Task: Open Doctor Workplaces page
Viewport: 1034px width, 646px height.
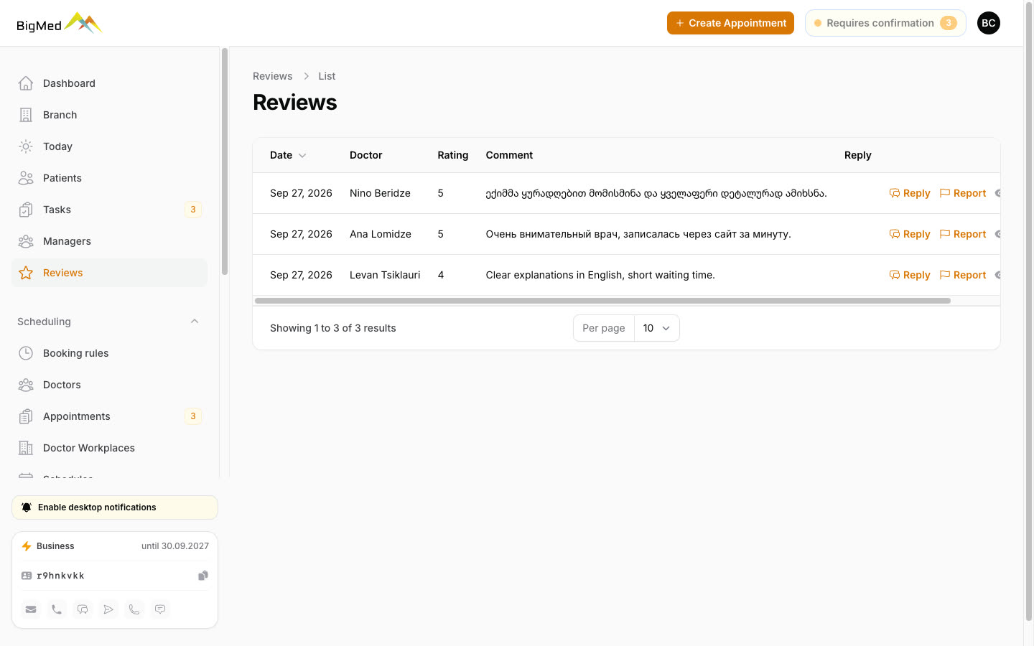Action: click(109, 448)
